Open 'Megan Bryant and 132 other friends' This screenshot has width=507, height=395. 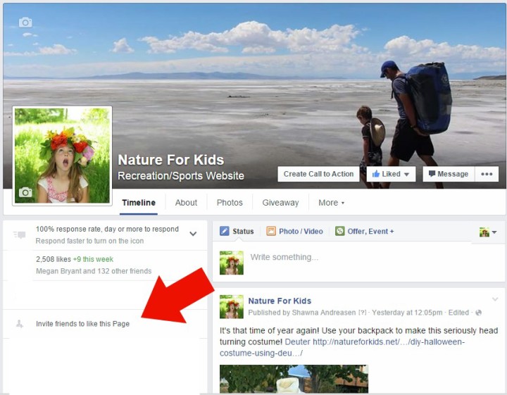pos(94,271)
